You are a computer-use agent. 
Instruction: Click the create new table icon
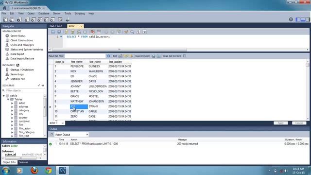[34, 19]
